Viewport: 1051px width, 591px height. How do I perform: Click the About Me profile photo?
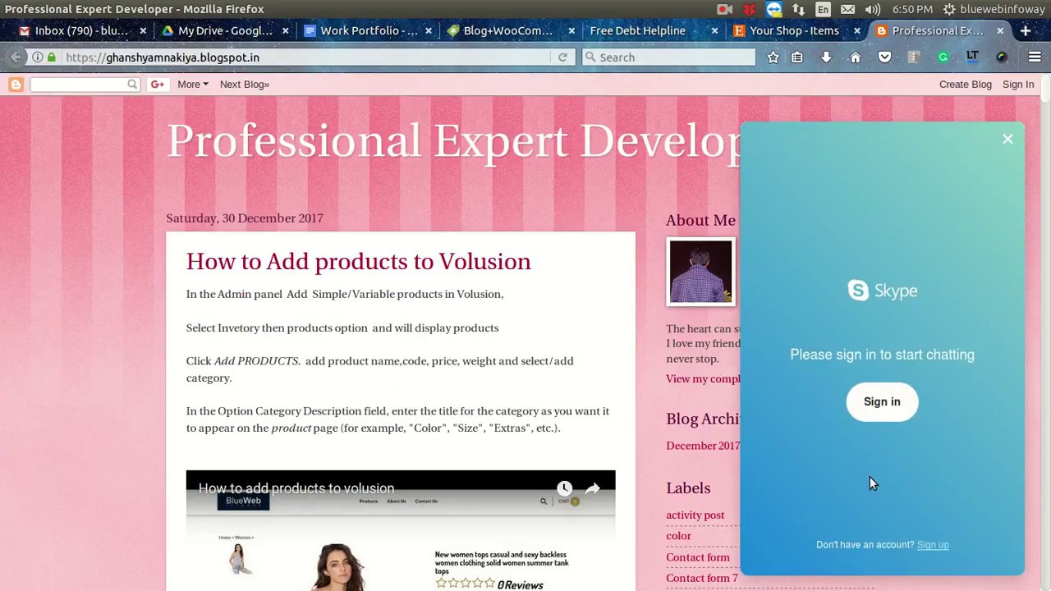pyautogui.click(x=700, y=272)
